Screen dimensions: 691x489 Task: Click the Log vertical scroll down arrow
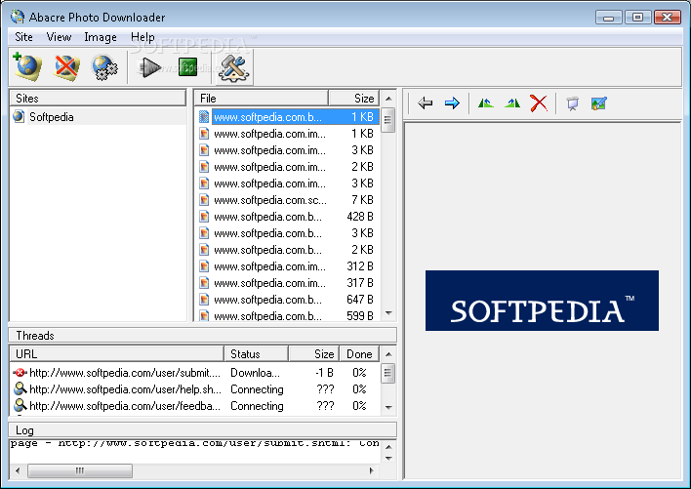point(388,458)
